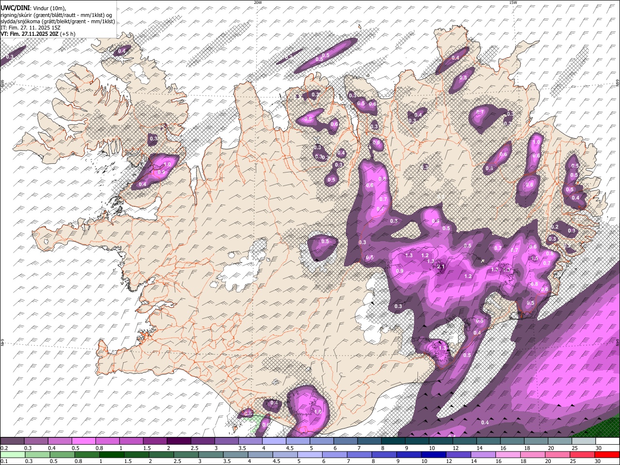The width and height of the screenshot is (620, 465).
Task: Select lower legend red swatch starting at 25
Action: pos(581,454)
